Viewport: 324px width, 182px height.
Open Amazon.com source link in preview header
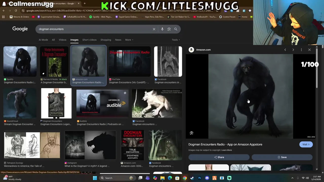[x=203, y=50]
